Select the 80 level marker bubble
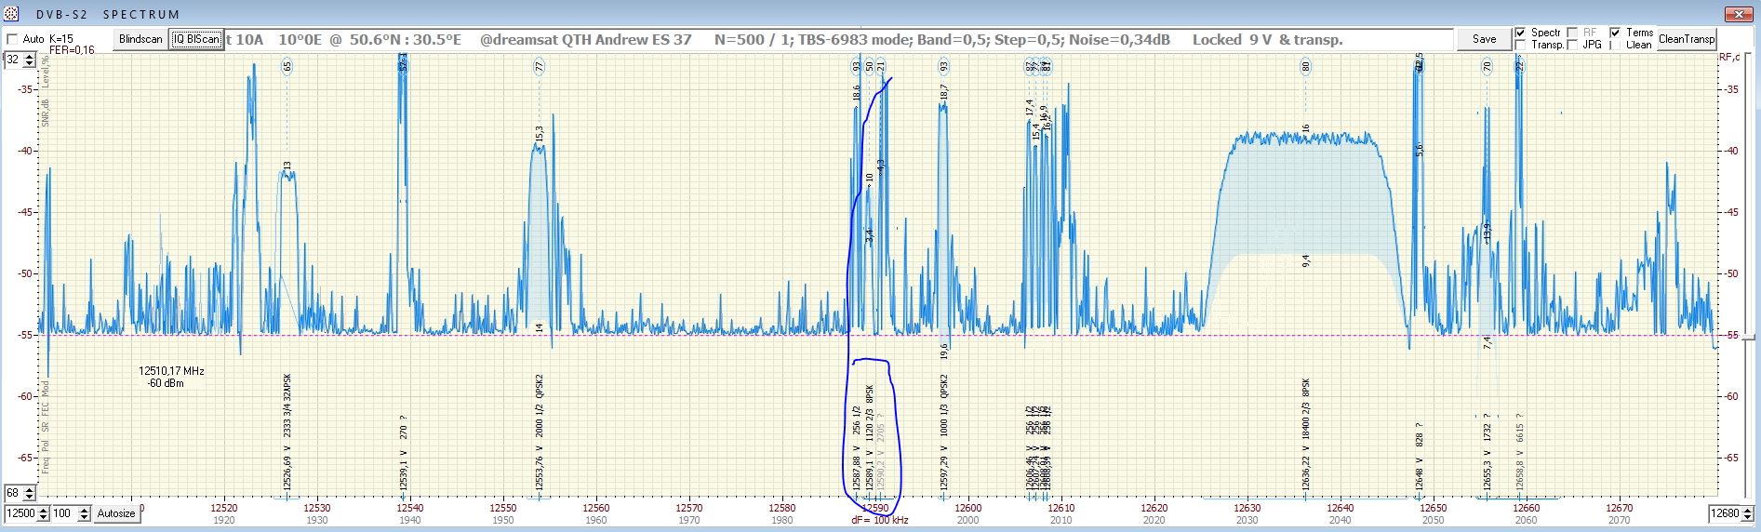Image resolution: width=1761 pixels, height=532 pixels. click(1306, 67)
